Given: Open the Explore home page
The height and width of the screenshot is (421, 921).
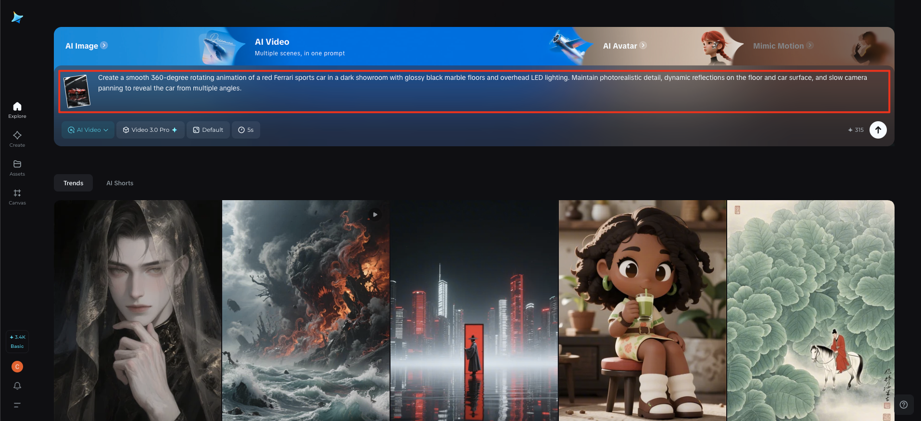Looking at the screenshot, I should pos(17,110).
